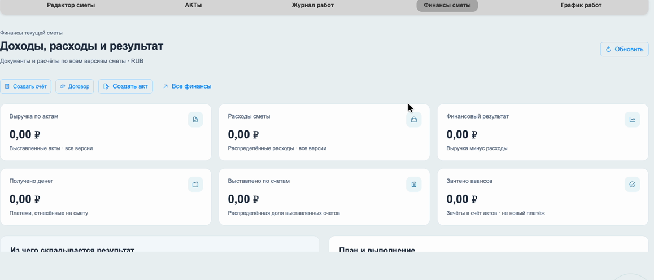Click the 0,00 ₽ value under Получено денег

pyautogui.click(x=25, y=199)
